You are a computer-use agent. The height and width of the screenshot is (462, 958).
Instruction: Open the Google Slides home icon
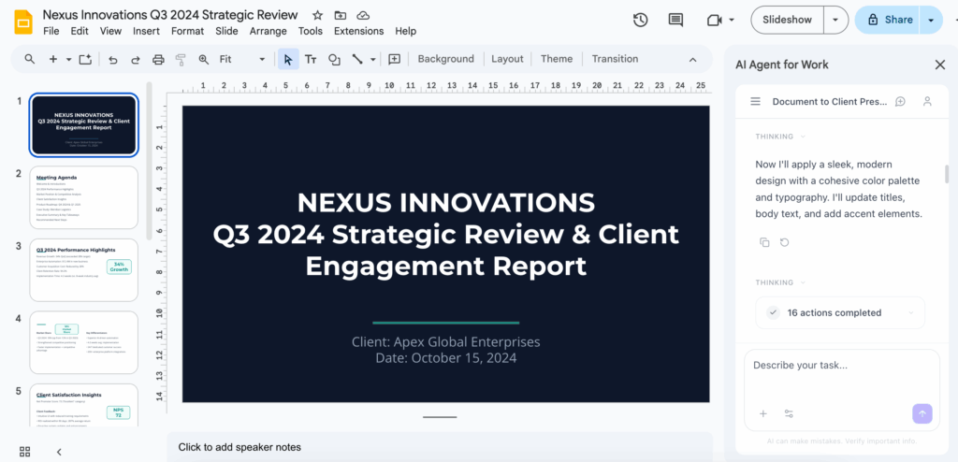pos(22,22)
